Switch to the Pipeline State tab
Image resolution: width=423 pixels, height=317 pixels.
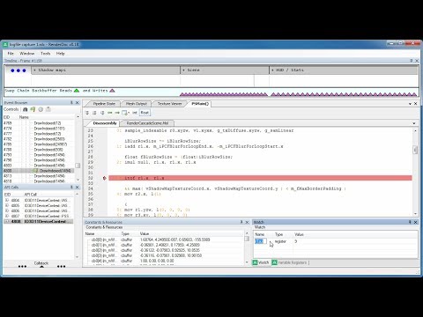pos(104,104)
